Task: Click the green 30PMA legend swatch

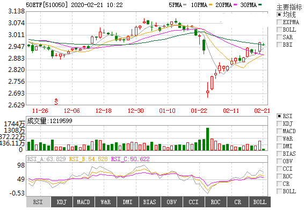Action: tap(260, 5)
